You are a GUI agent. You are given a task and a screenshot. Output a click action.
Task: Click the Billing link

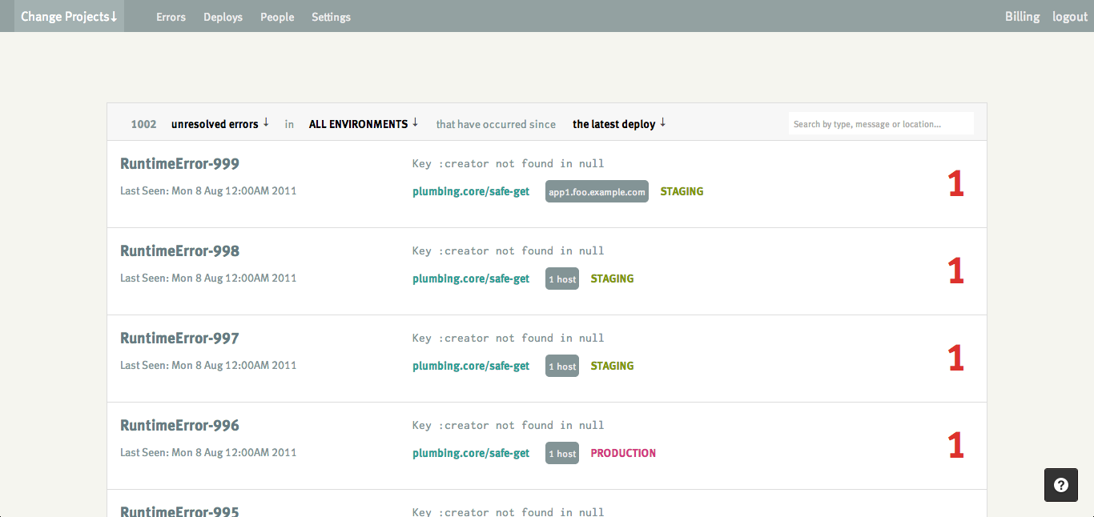[1022, 17]
